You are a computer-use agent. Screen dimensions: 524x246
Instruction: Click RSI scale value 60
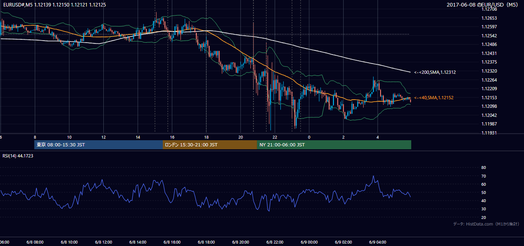(x=483, y=184)
